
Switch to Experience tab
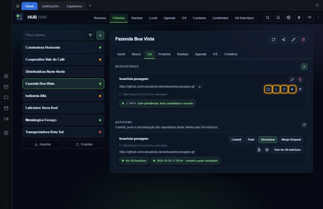74,6
